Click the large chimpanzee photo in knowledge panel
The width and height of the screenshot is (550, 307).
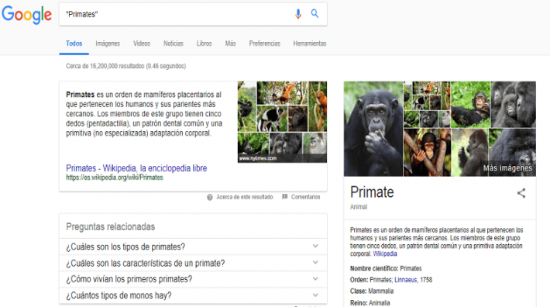(373, 129)
